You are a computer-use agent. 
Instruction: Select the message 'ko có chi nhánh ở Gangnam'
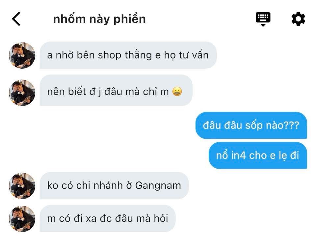pos(114,185)
